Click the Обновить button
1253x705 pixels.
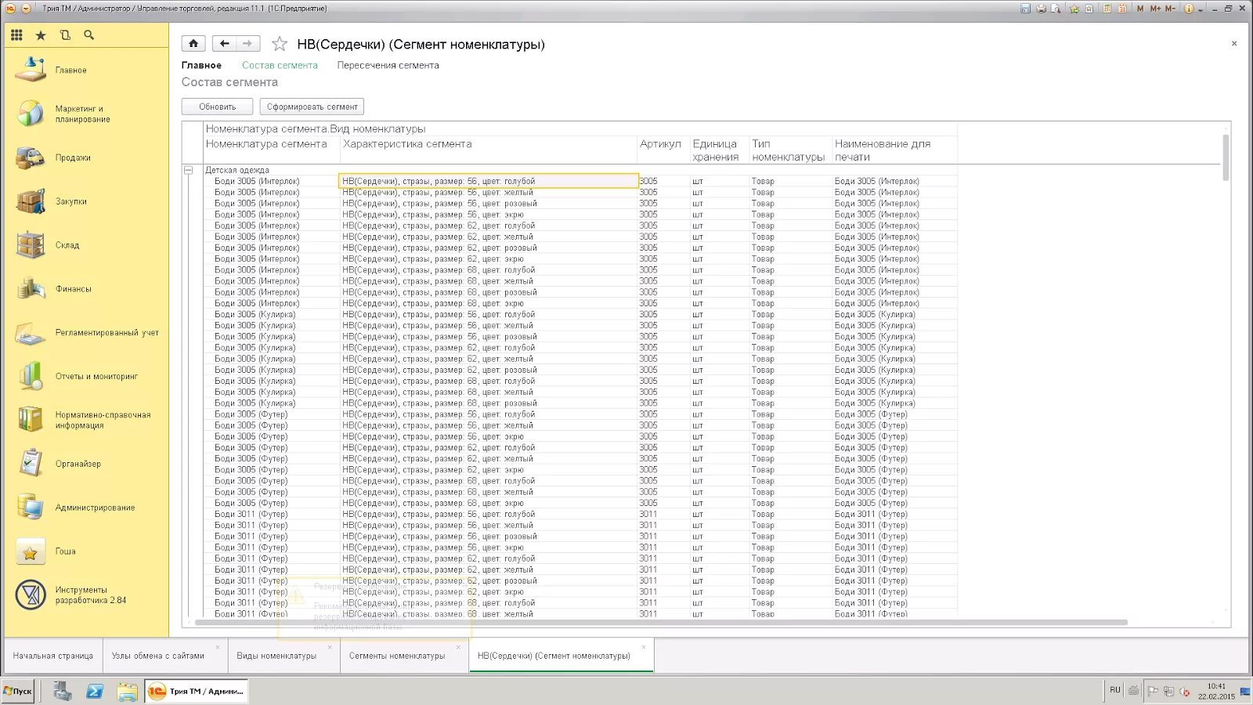pyautogui.click(x=217, y=107)
